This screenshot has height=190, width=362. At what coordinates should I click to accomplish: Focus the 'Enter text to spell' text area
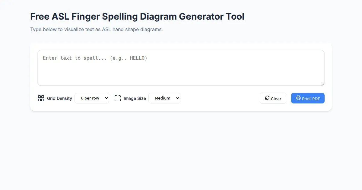click(181, 68)
